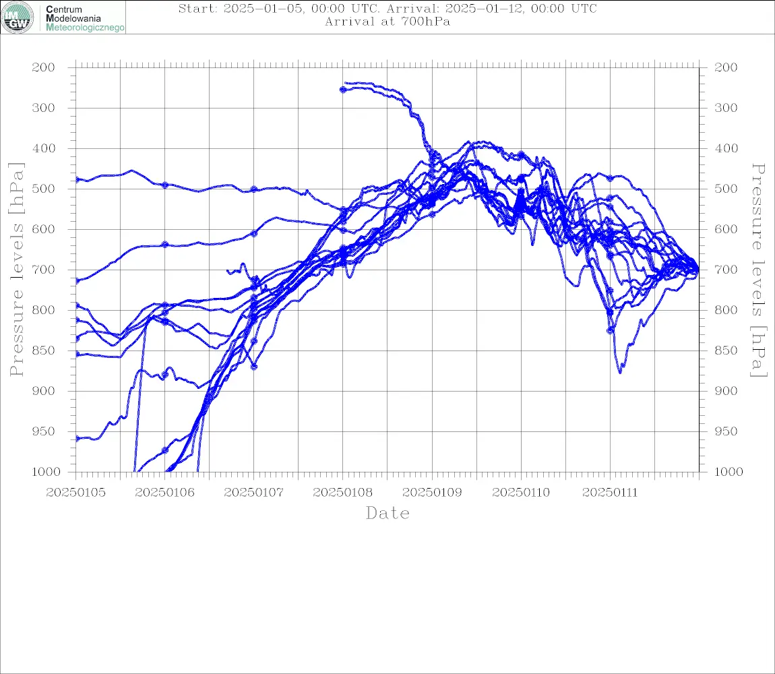This screenshot has width=775, height=674.
Task: Click the right axis 1000 label
Action: [x=729, y=472]
